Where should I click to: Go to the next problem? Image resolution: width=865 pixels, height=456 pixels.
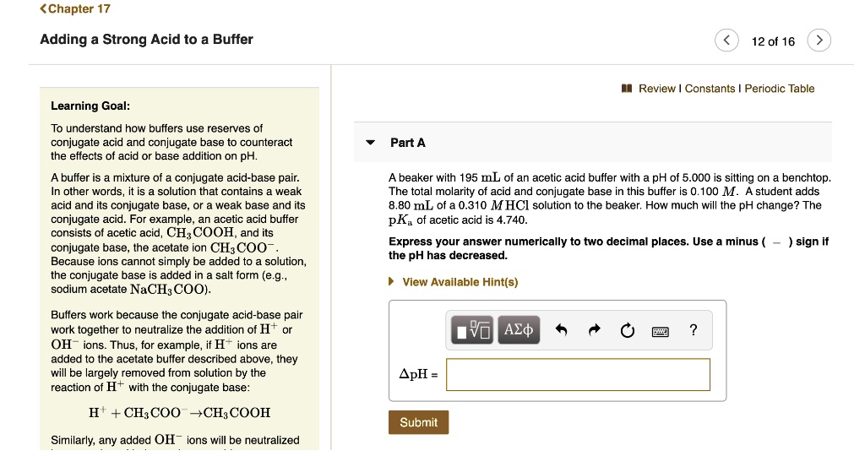click(819, 41)
